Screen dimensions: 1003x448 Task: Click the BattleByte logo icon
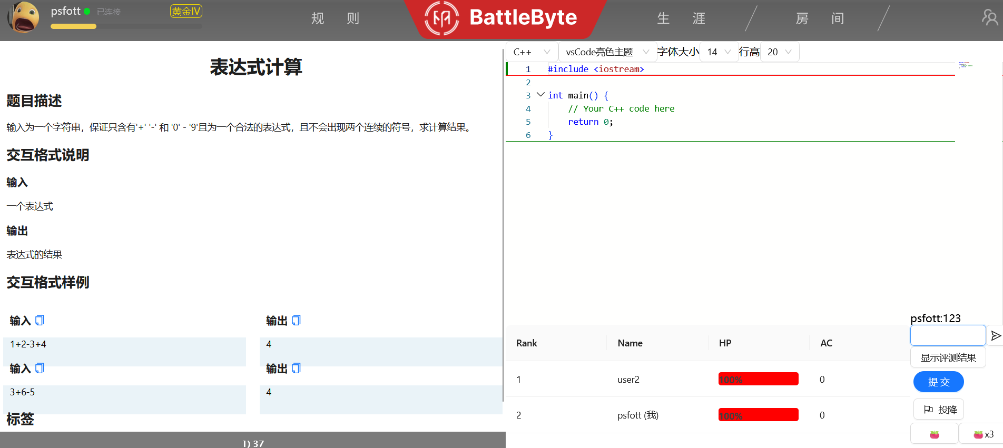441,18
